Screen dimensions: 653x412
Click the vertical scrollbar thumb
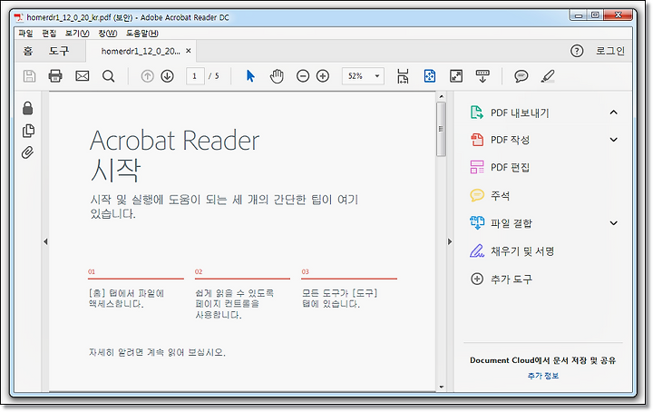point(441,129)
